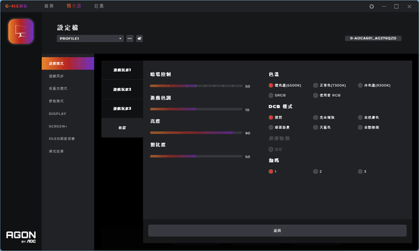The width and height of the screenshot is (419, 251).
Task: Click the 設定檔 profile heading
Action: click(x=67, y=27)
